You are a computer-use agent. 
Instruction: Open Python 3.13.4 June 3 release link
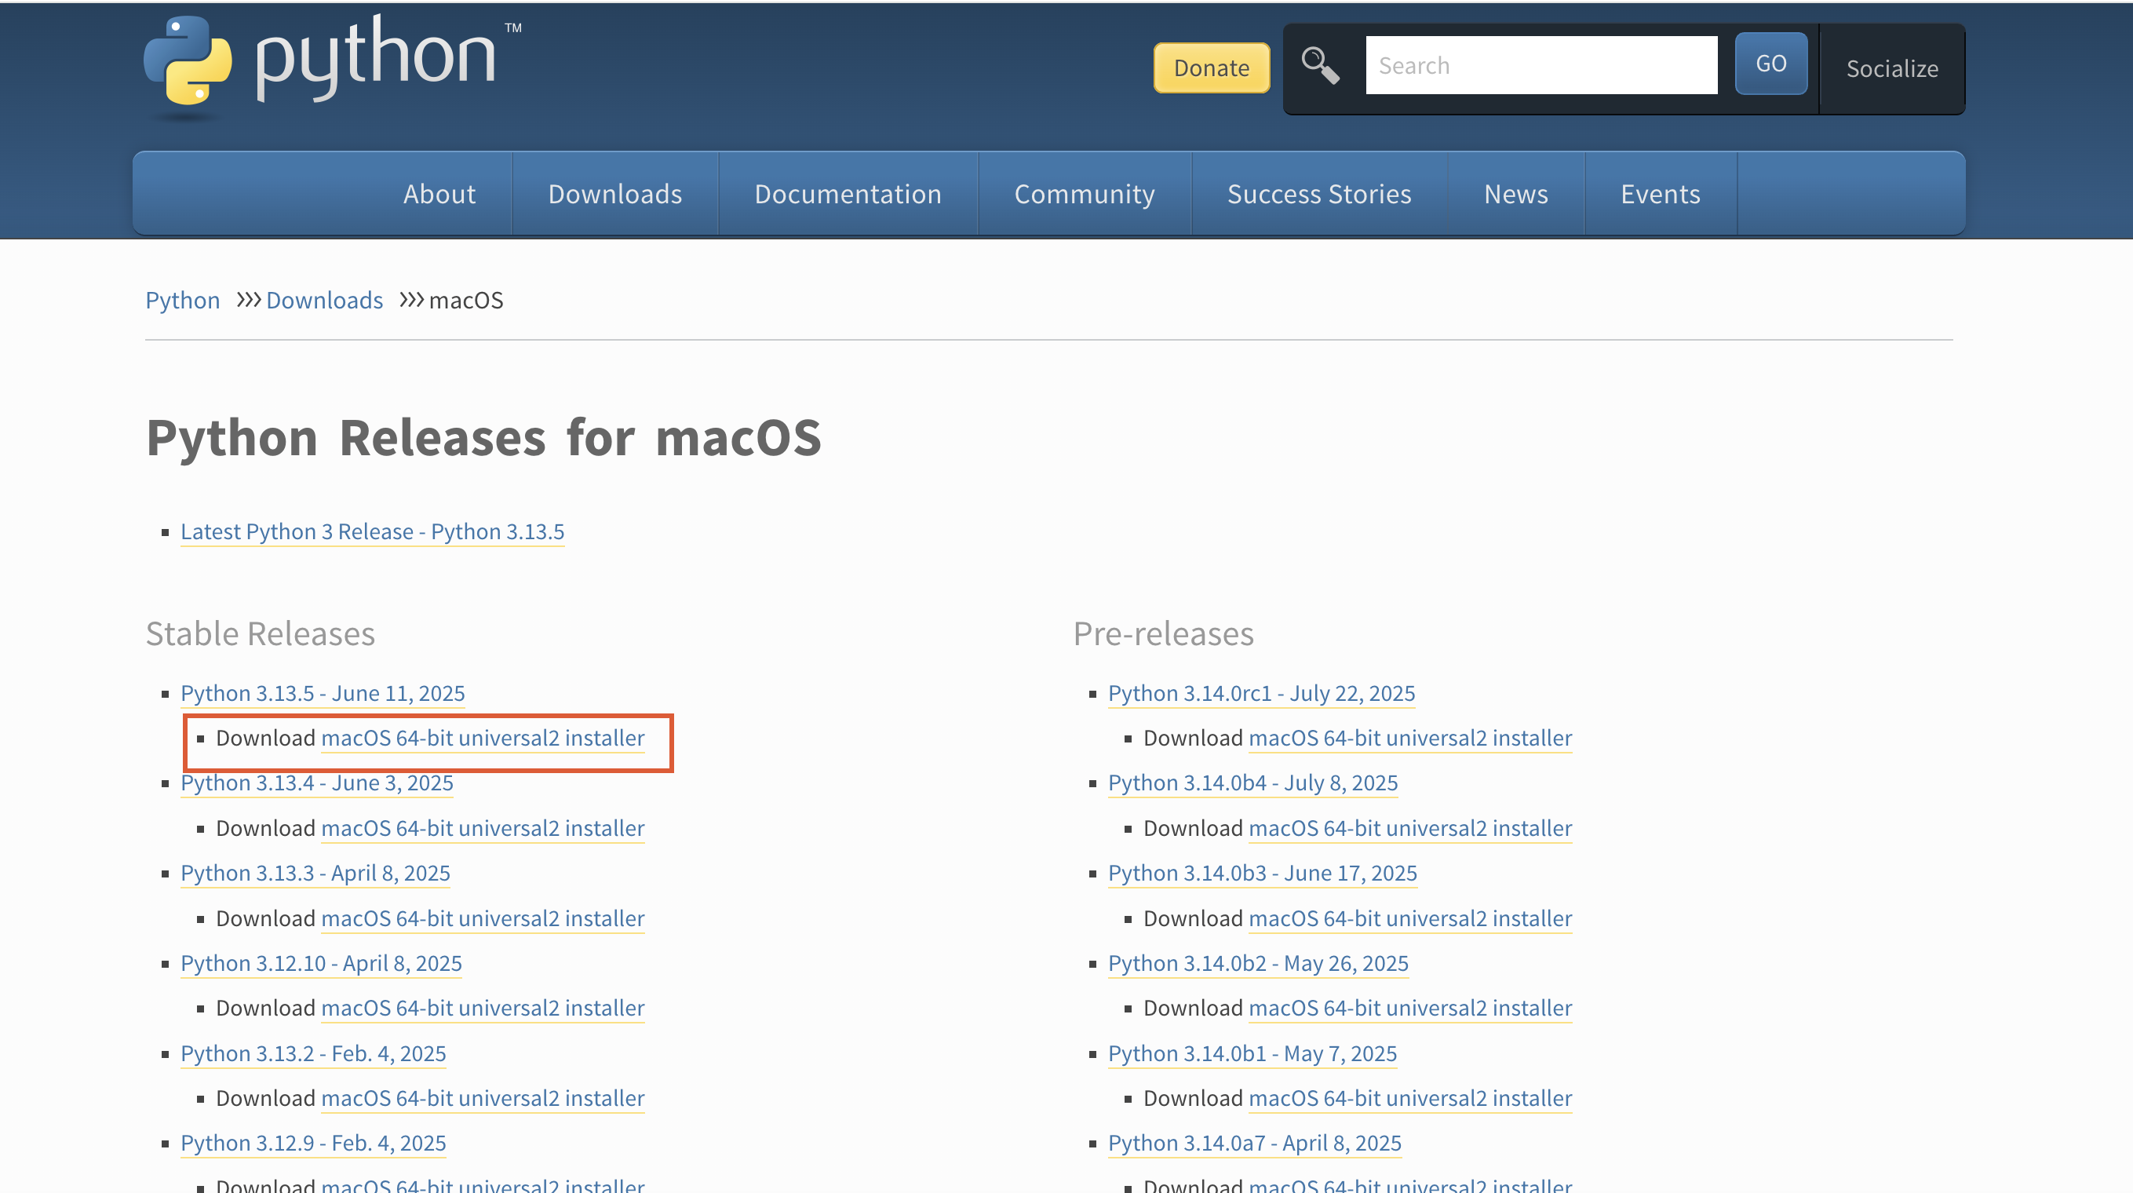[x=317, y=783]
